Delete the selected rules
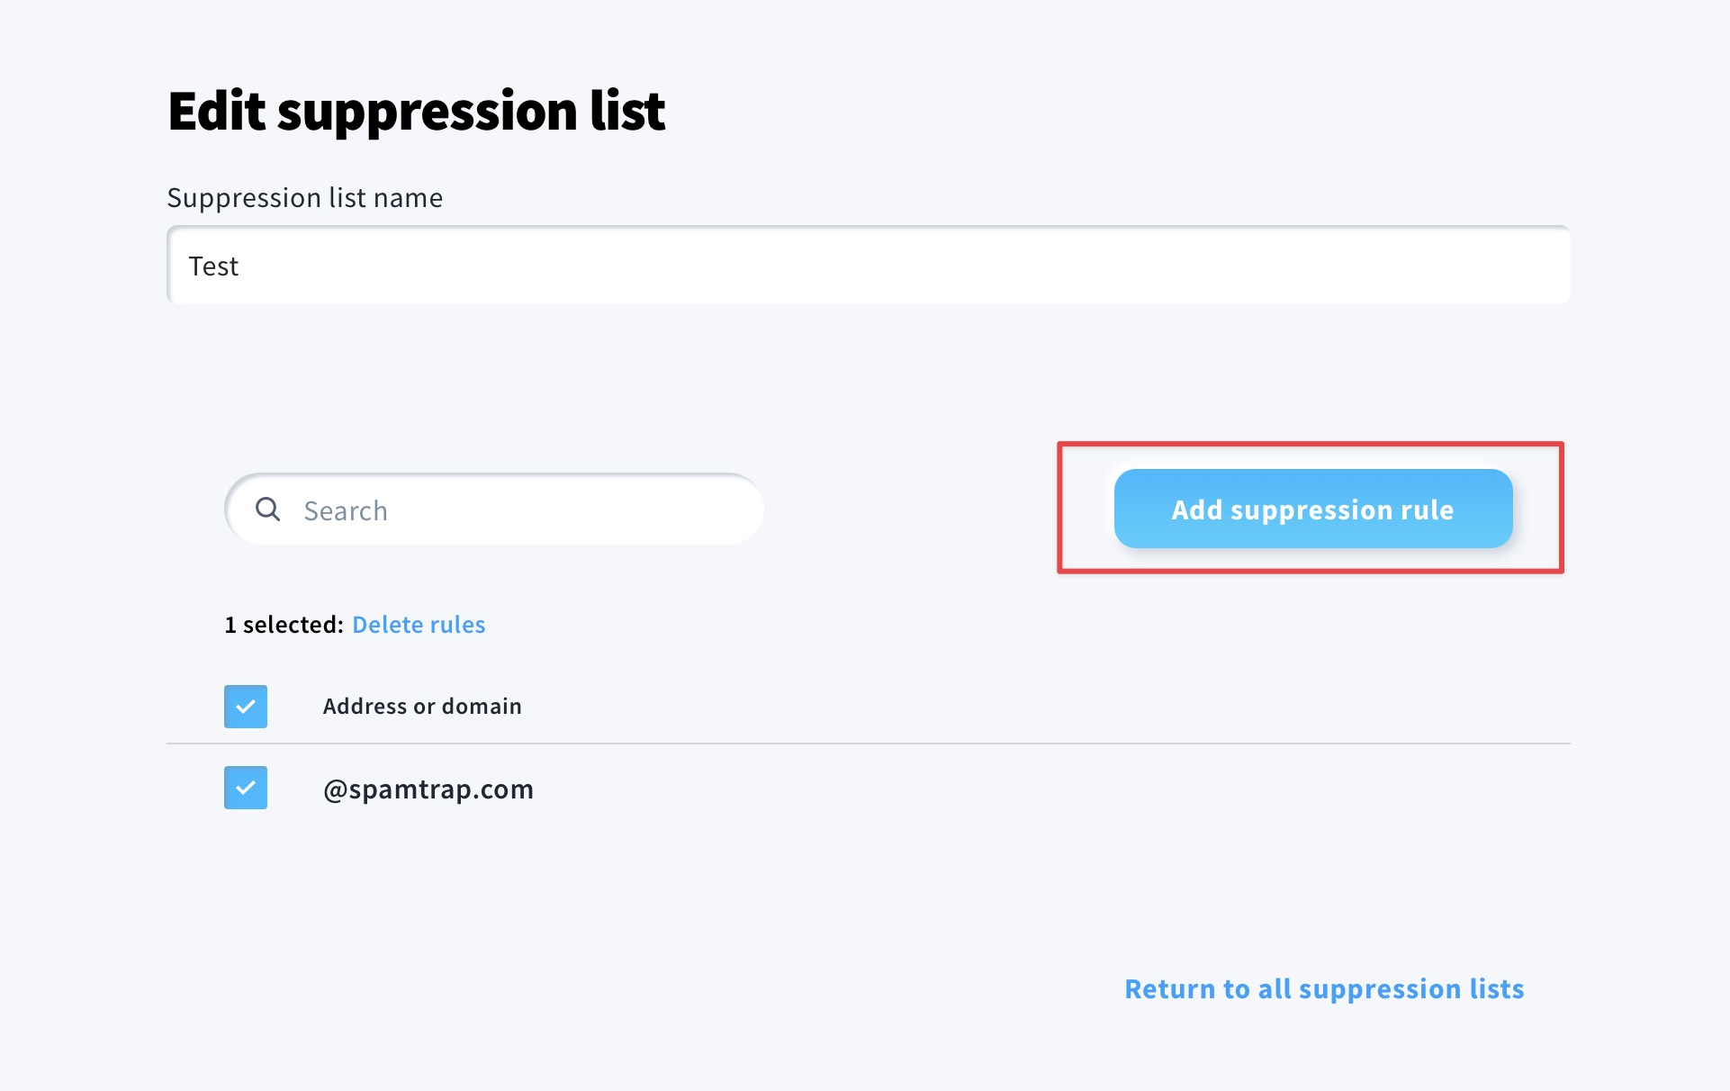The width and height of the screenshot is (1730, 1091). pyautogui.click(x=419, y=625)
